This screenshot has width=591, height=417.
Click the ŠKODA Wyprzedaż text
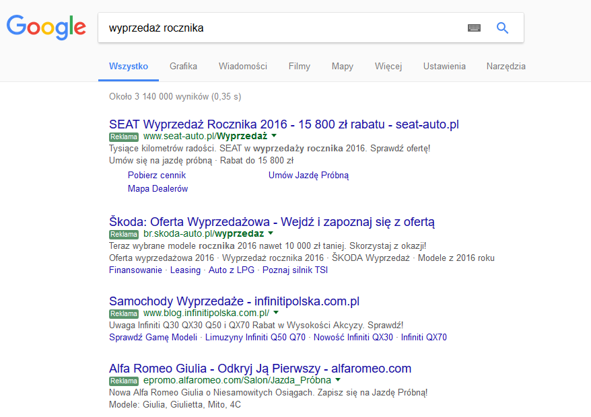pos(370,258)
